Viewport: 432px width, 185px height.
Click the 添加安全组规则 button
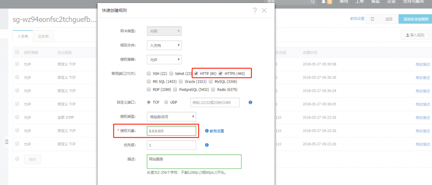[x=415, y=19]
